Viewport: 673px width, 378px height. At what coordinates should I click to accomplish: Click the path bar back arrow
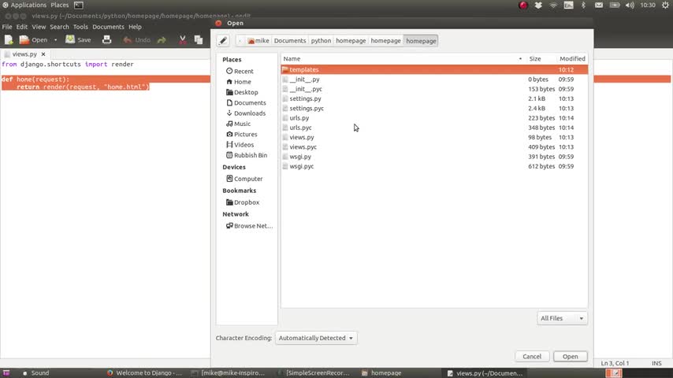(240, 41)
